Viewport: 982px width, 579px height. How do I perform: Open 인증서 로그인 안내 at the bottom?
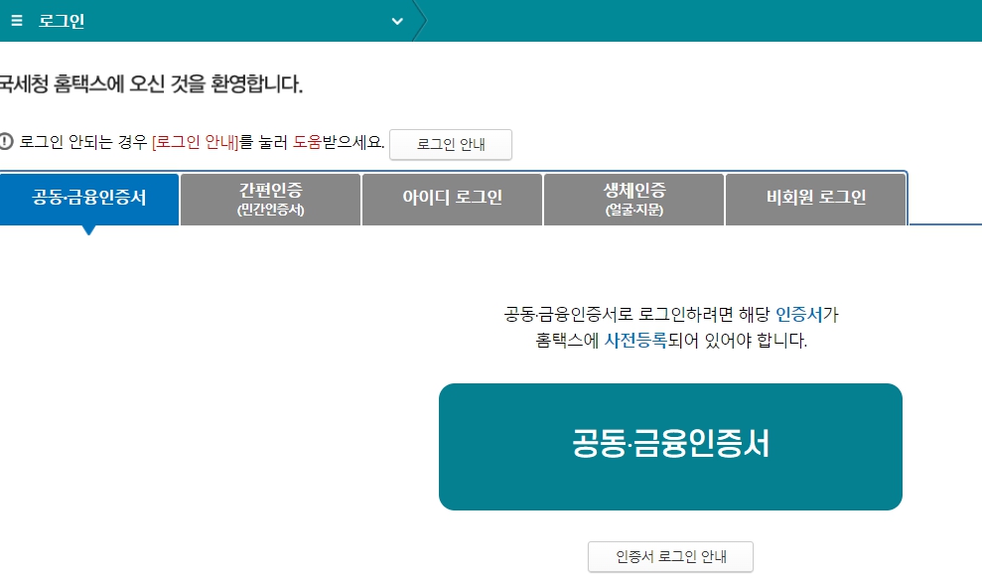click(671, 557)
